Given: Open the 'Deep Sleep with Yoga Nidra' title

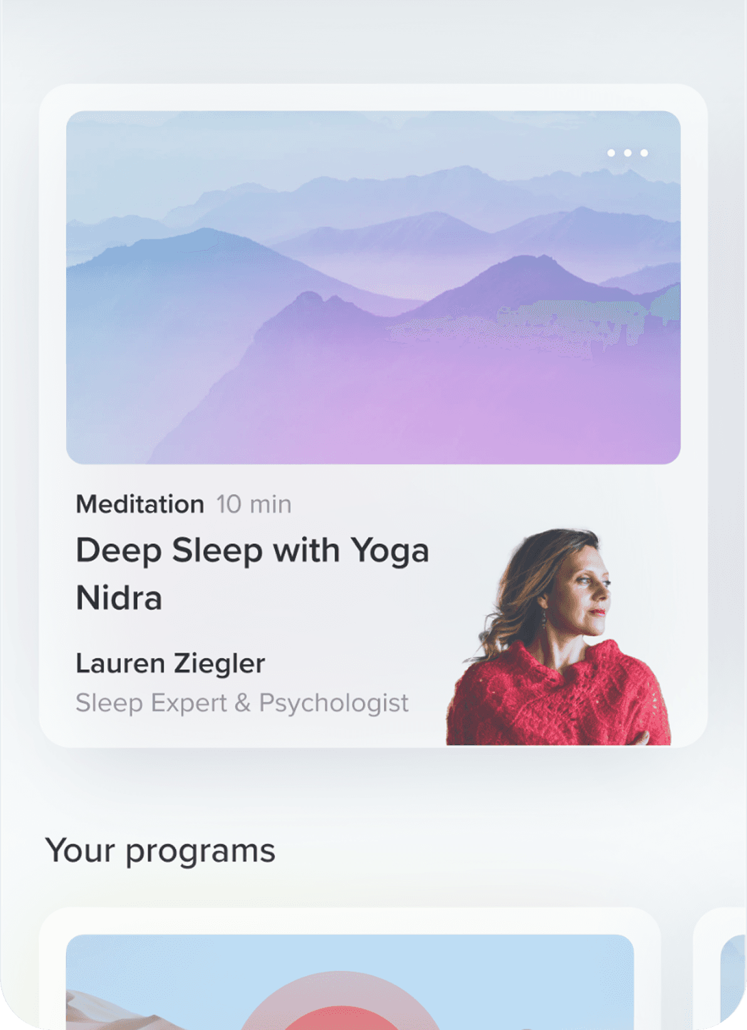Looking at the screenshot, I should point(253,574).
